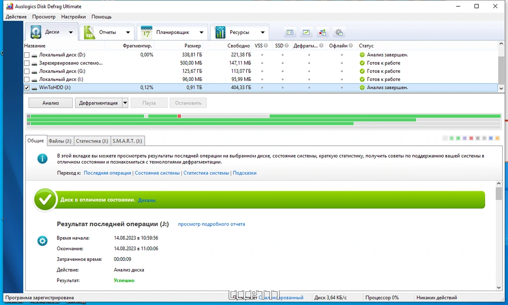Click the purple legend color swatch
This screenshot has height=305, width=508.
[465, 138]
